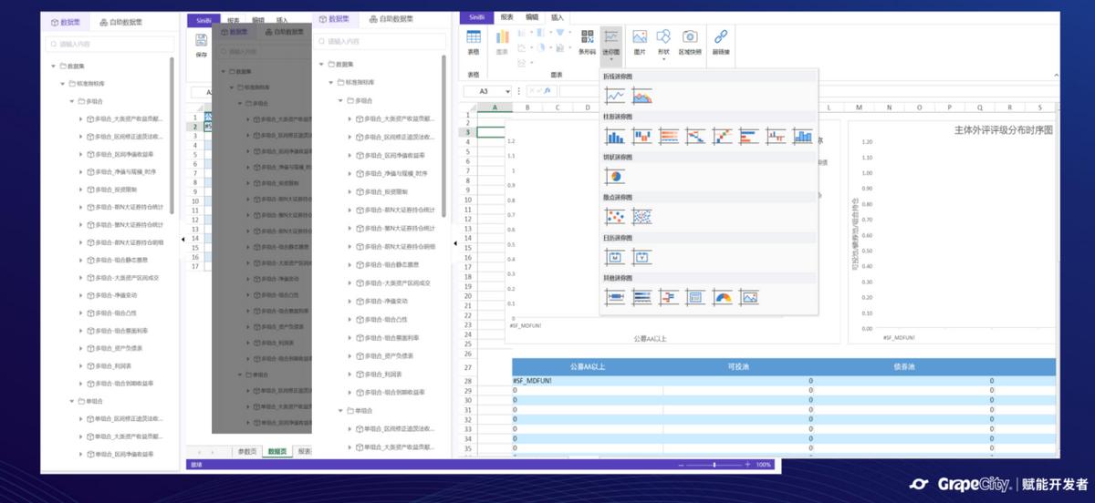
Task: Click the line sparkline icon in the dropdown
Action: point(615,96)
